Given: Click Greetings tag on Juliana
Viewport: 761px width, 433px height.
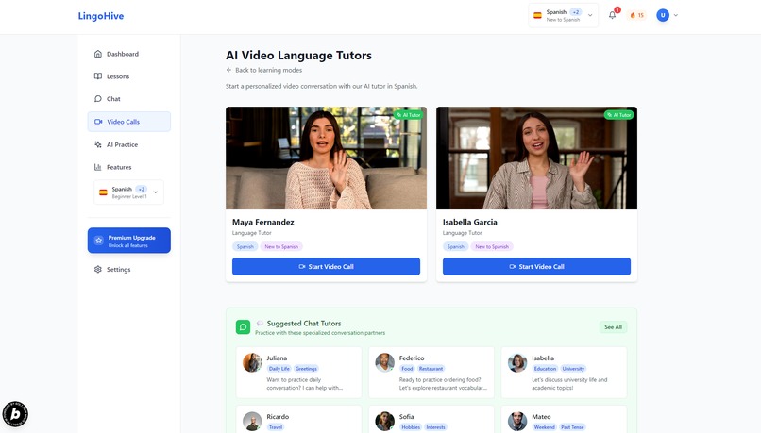Looking at the screenshot, I should click(x=306, y=369).
